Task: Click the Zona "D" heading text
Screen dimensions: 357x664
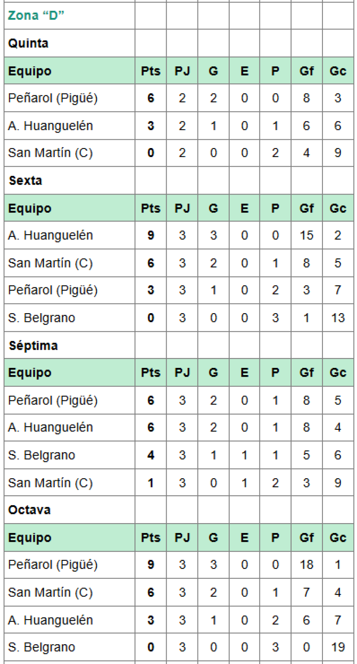Action: [x=36, y=15]
